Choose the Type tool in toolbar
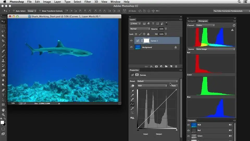Viewport: 250px width, 141px height. coord(3,95)
